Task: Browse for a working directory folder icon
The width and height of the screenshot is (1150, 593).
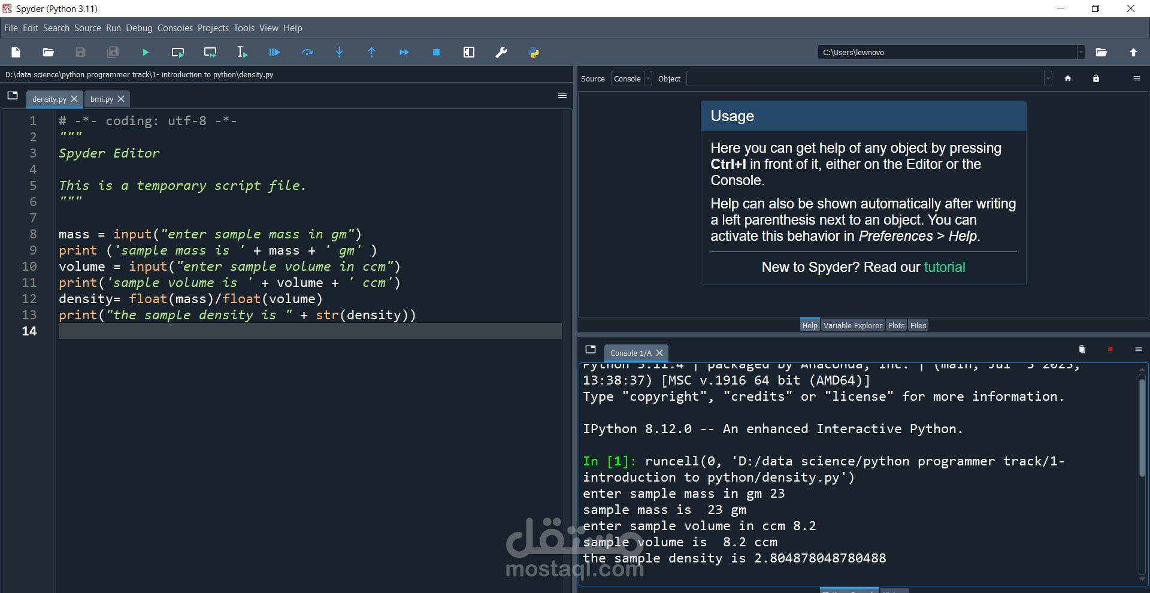Action: pyautogui.click(x=1101, y=53)
